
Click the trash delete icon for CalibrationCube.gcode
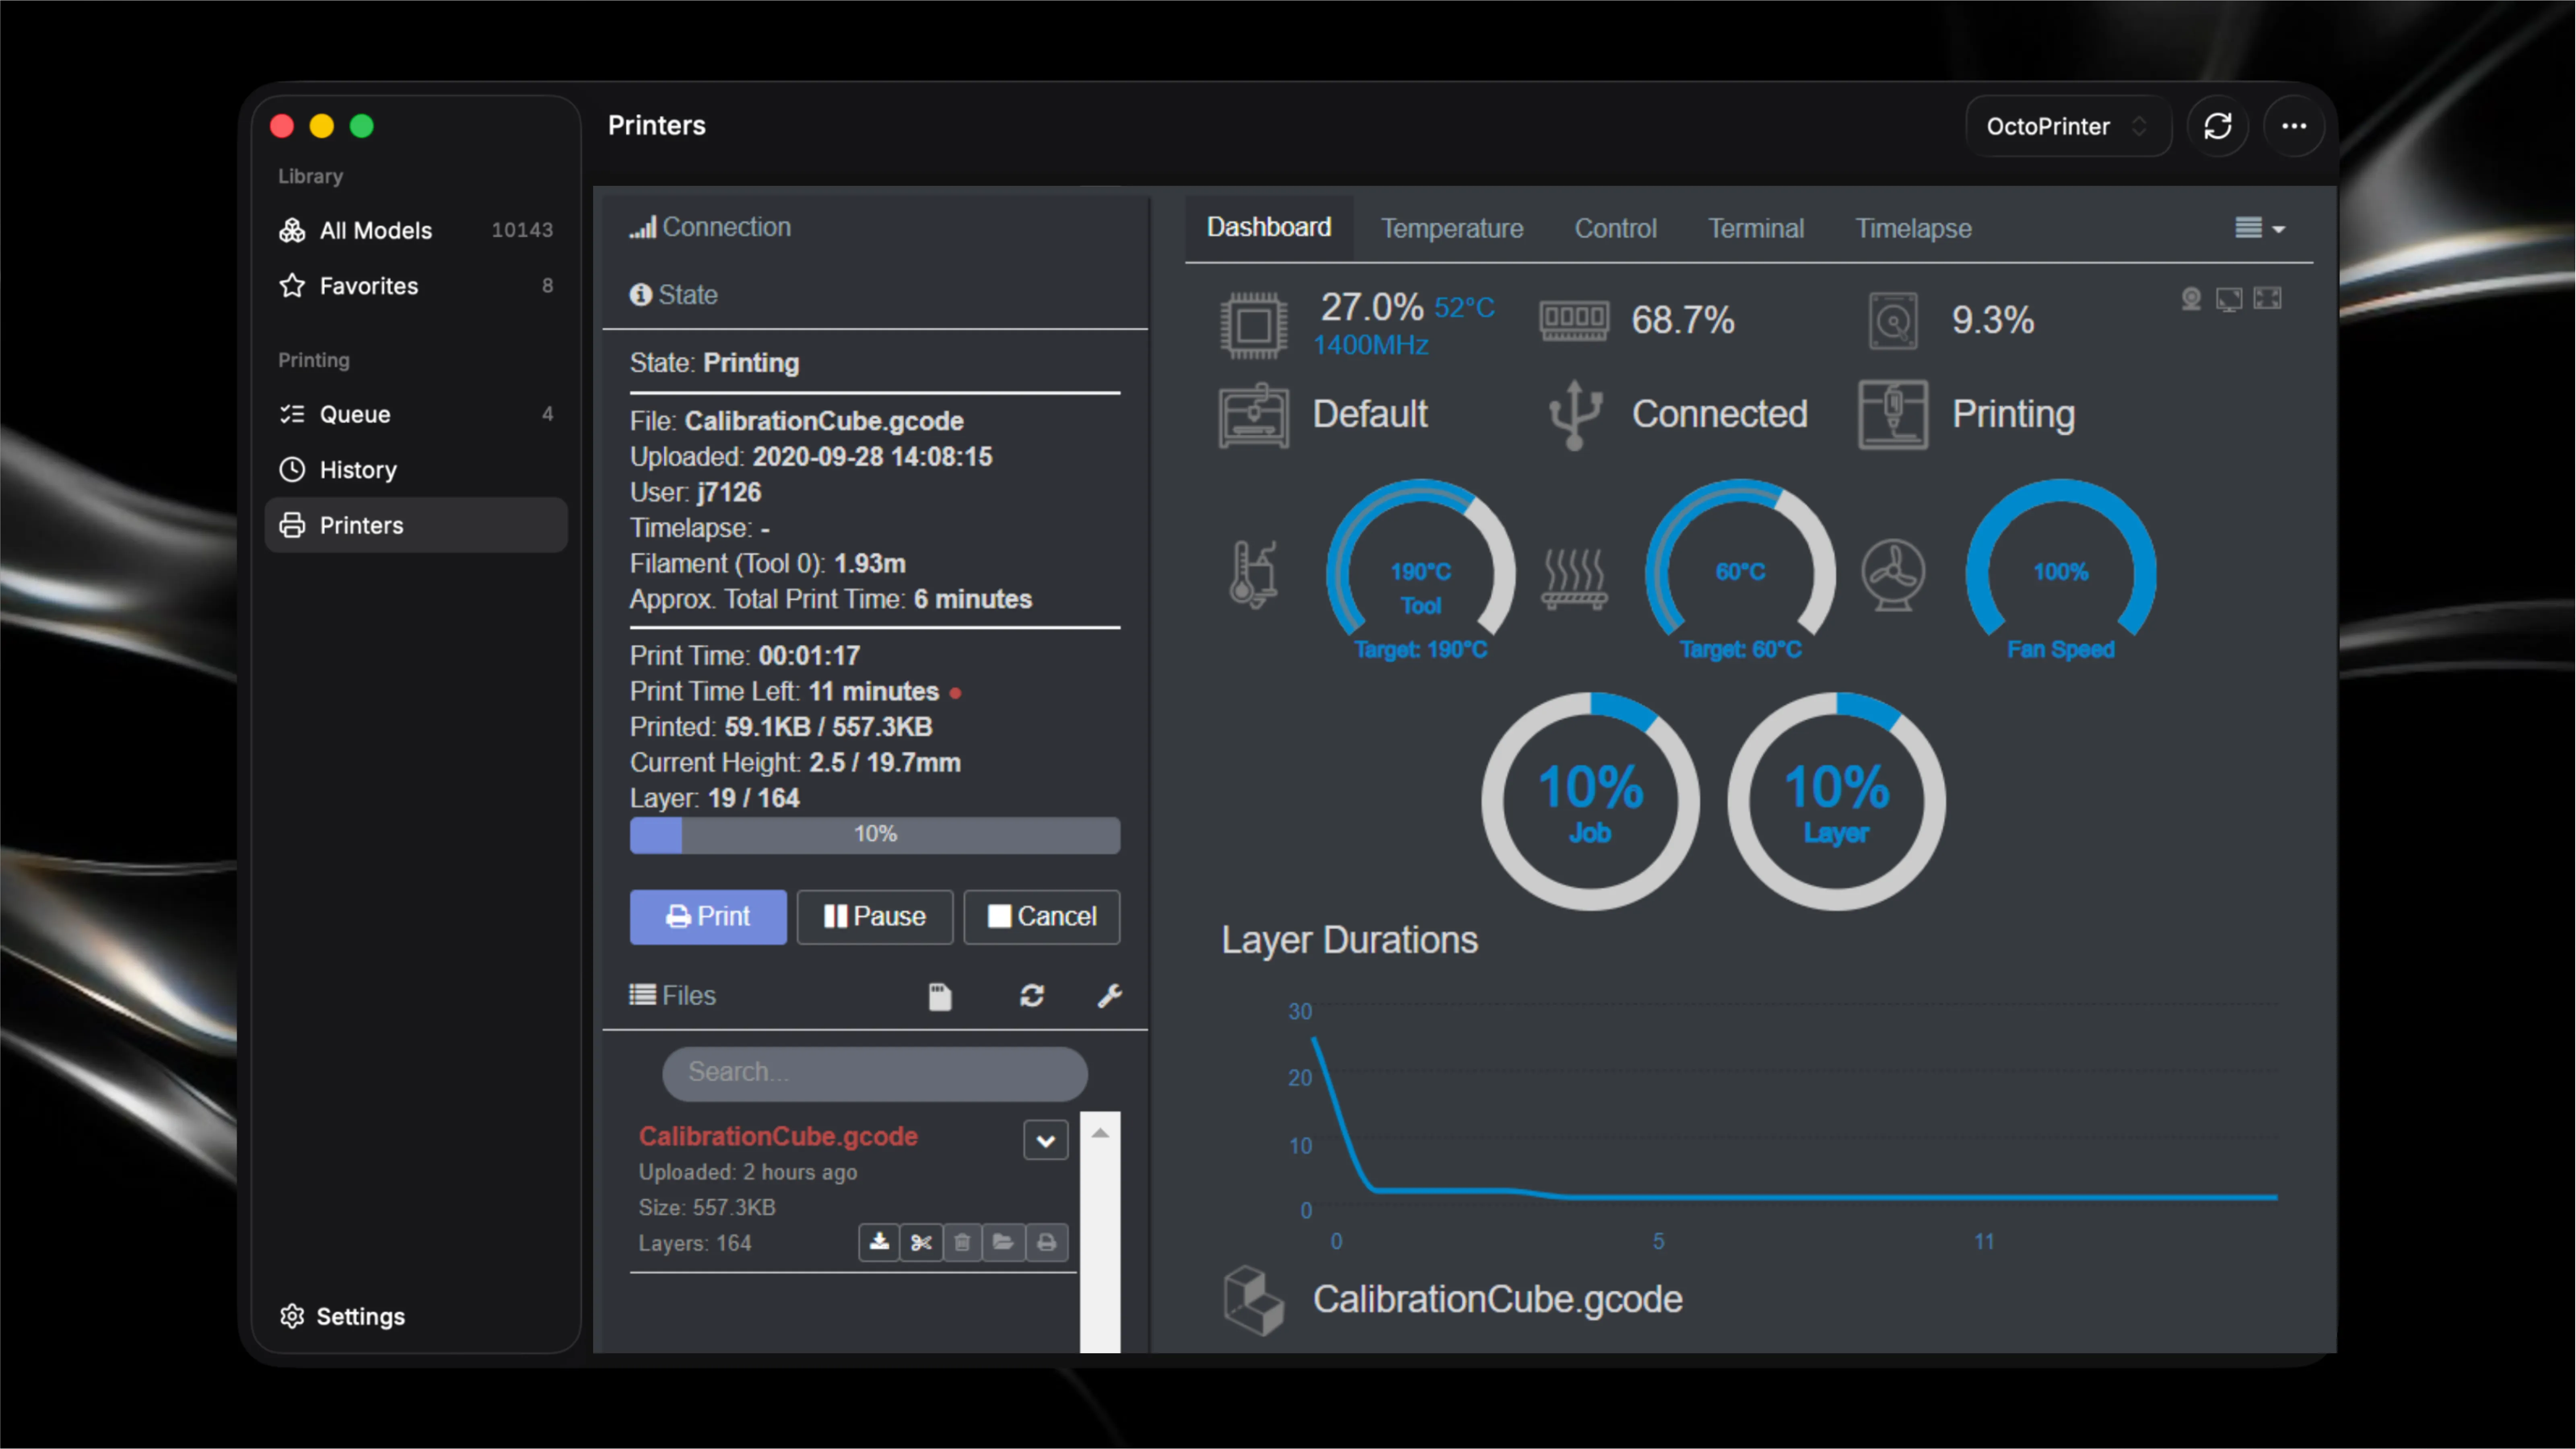click(x=962, y=1243)
